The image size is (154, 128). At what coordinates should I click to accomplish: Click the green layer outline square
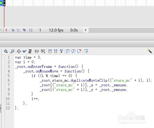(x=1, y=3)
